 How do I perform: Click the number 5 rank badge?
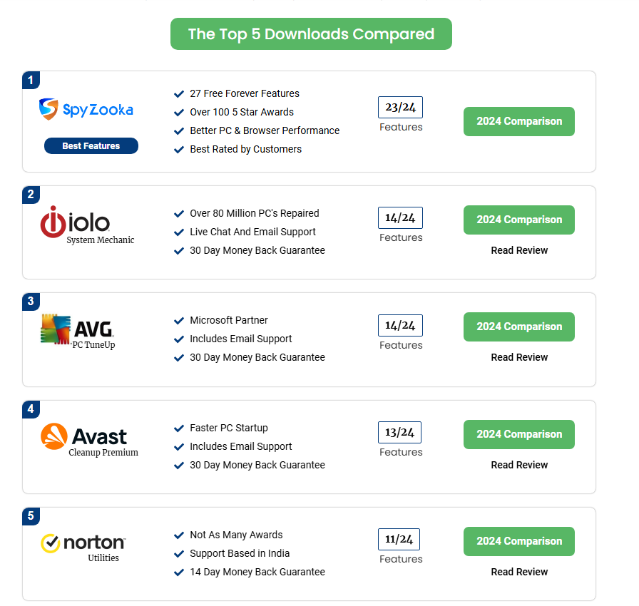tap(31, 515)
